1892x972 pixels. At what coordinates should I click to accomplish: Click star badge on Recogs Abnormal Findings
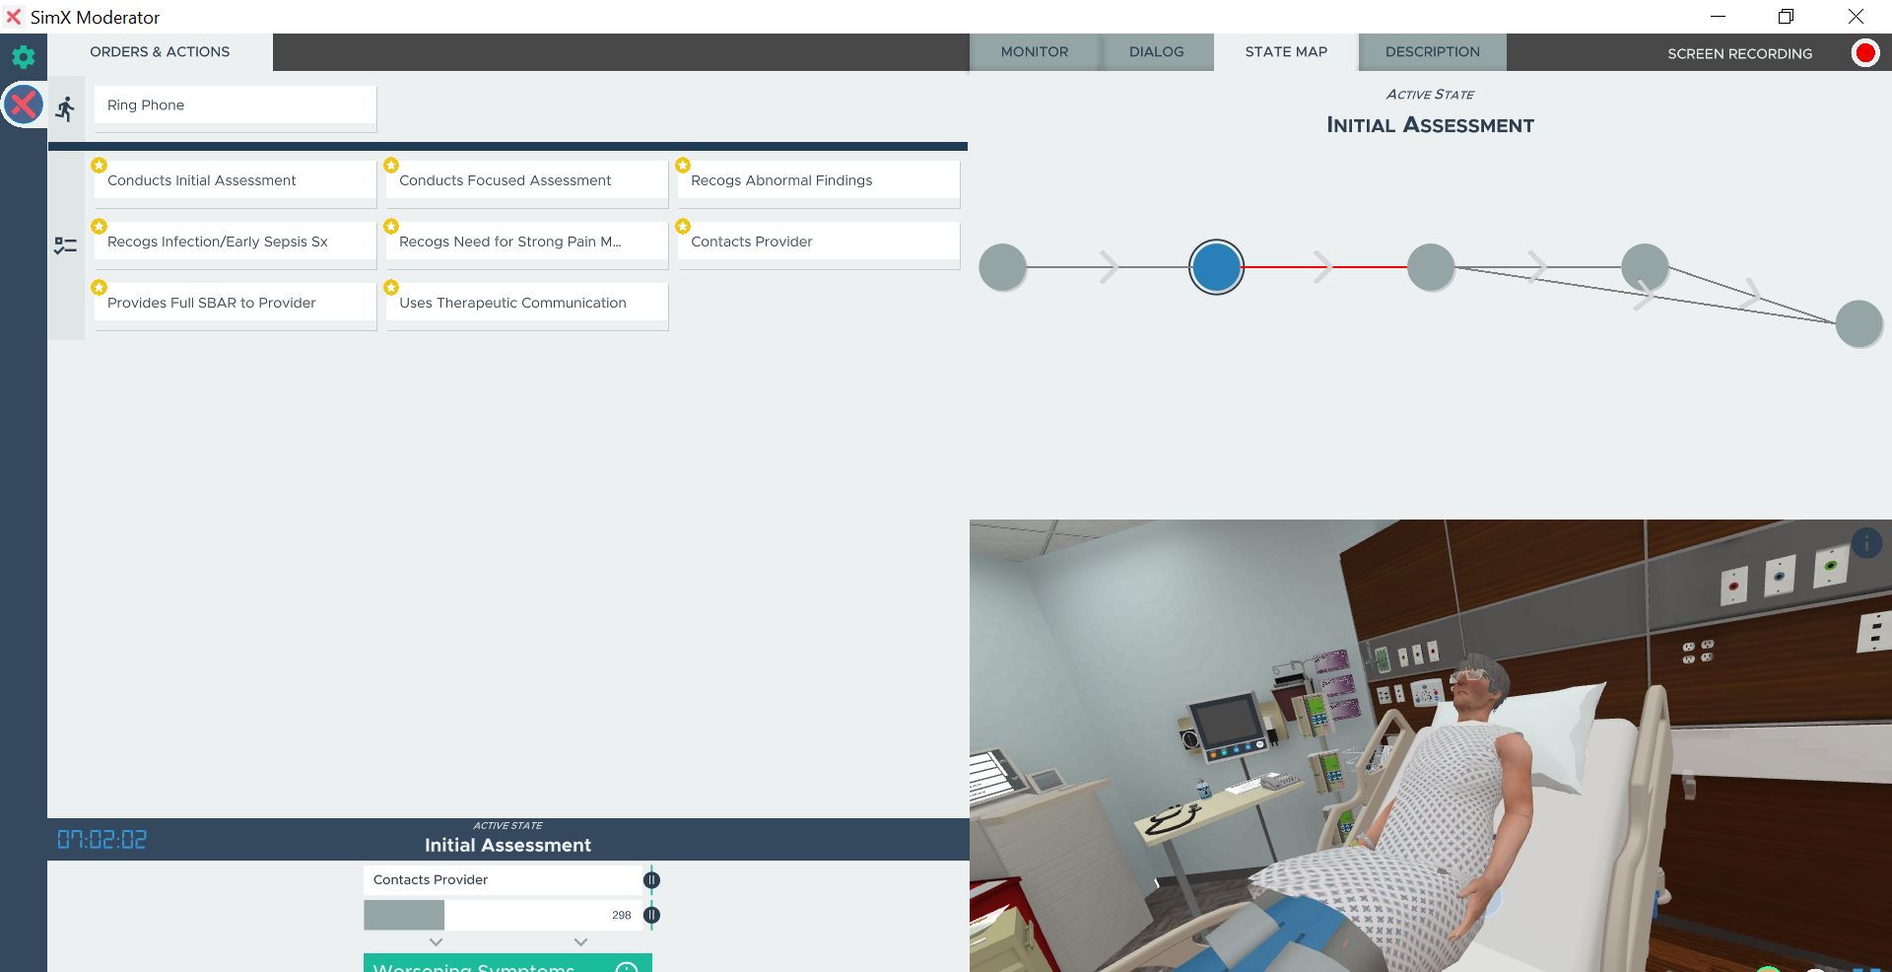[x=683, y=165]
